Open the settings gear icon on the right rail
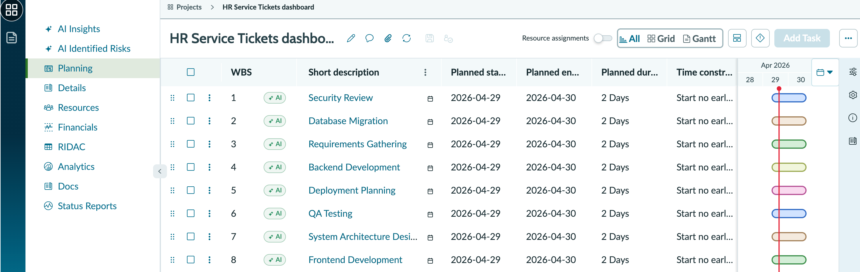 (853, 95)
